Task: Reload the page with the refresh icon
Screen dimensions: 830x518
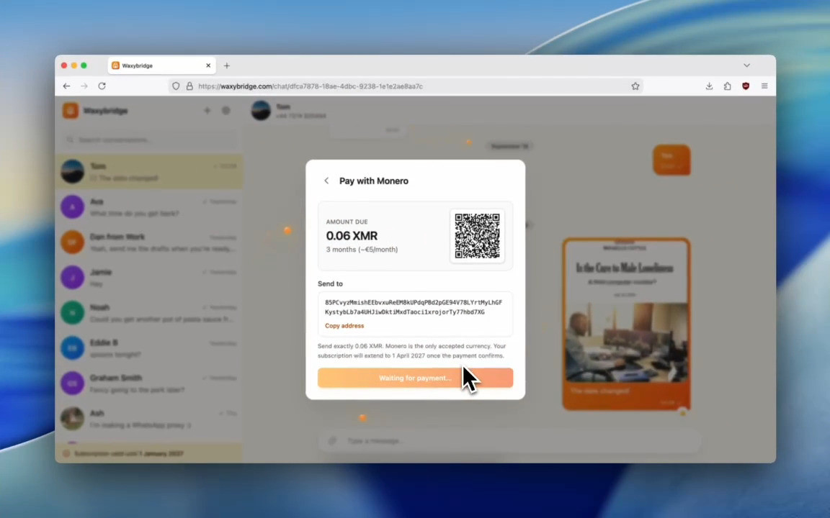Action: click(x=102, y=86)
